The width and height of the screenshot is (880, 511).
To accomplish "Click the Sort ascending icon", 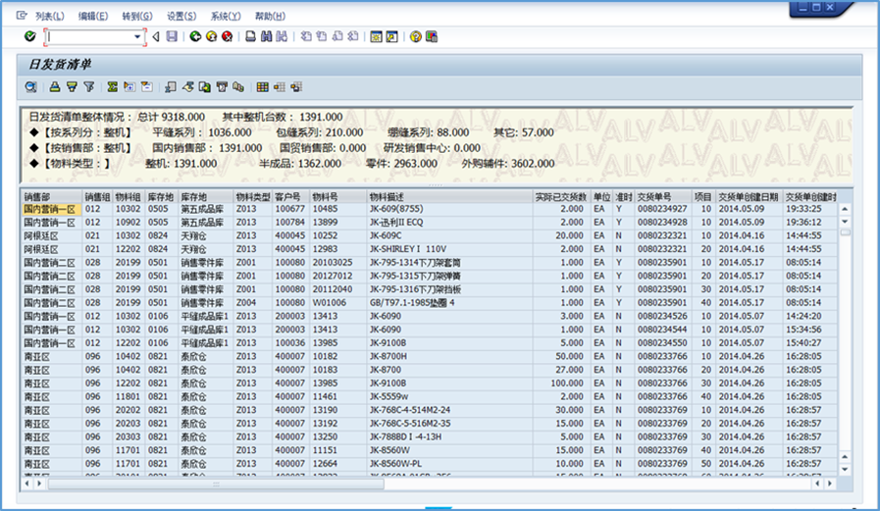I will (56, 87).
